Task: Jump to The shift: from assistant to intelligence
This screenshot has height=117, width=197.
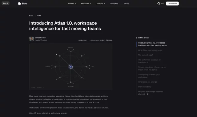Action: click(149, 61)
